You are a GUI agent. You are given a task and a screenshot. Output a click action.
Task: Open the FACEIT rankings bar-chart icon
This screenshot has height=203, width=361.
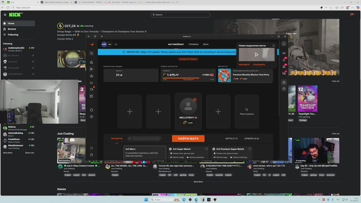[x=91, y=76]
